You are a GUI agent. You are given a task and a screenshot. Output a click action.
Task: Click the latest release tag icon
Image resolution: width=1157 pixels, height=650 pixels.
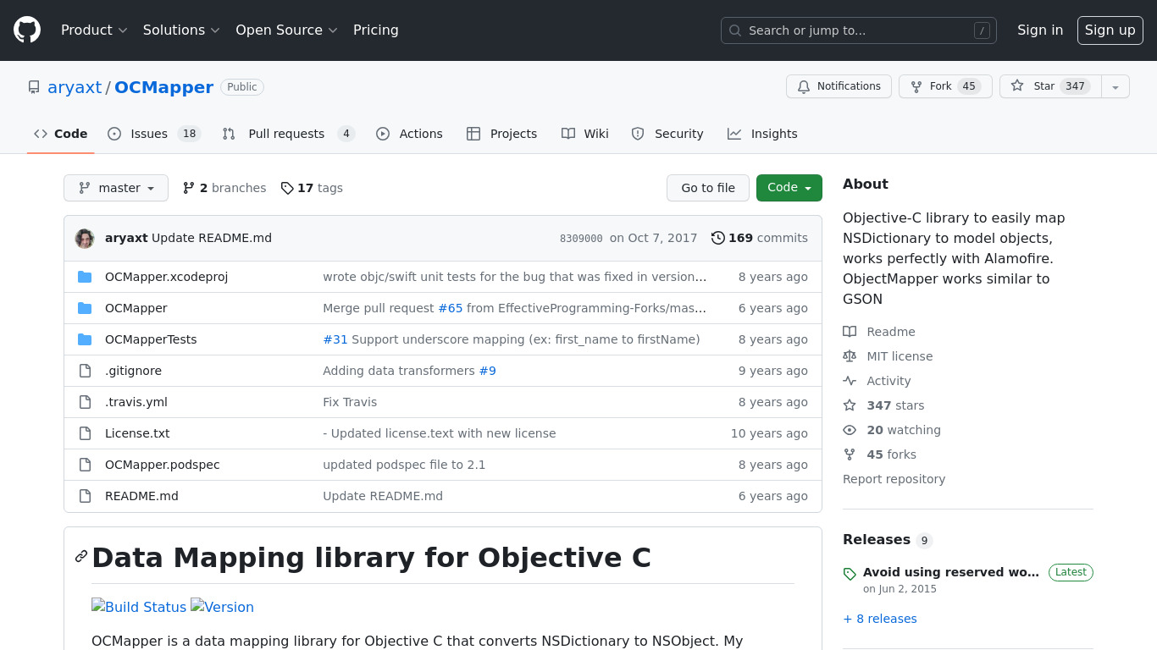(x=850, y=574)
